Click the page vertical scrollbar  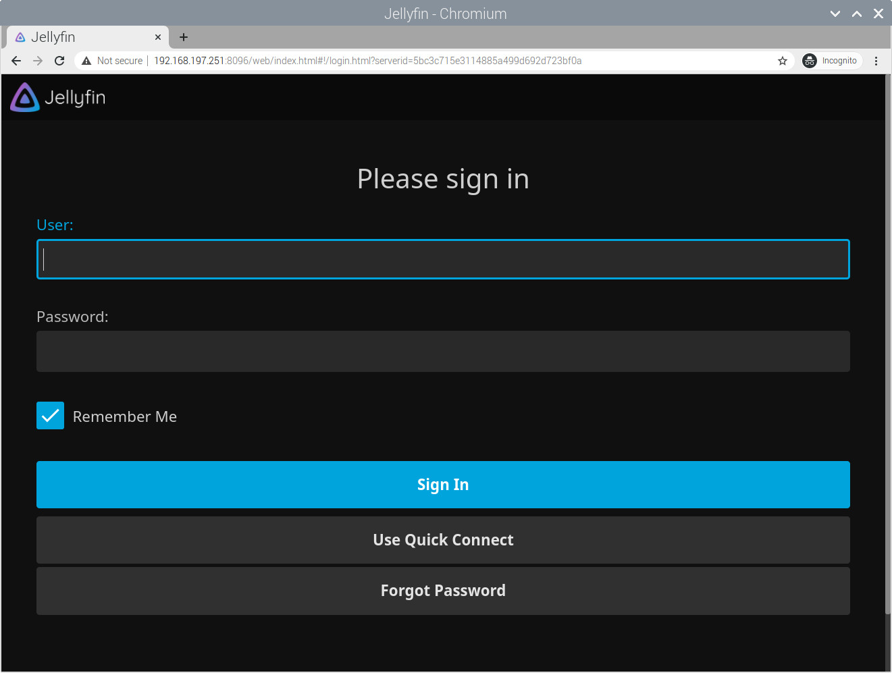click(888, 344)
